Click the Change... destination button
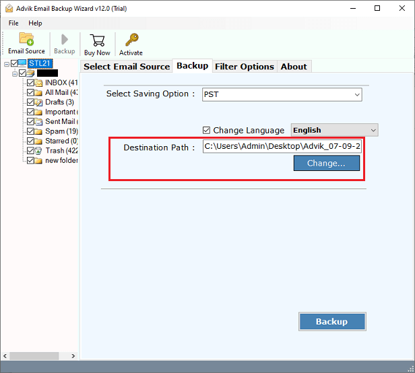The width and height of the screenshot is (415, 373). 327,163
